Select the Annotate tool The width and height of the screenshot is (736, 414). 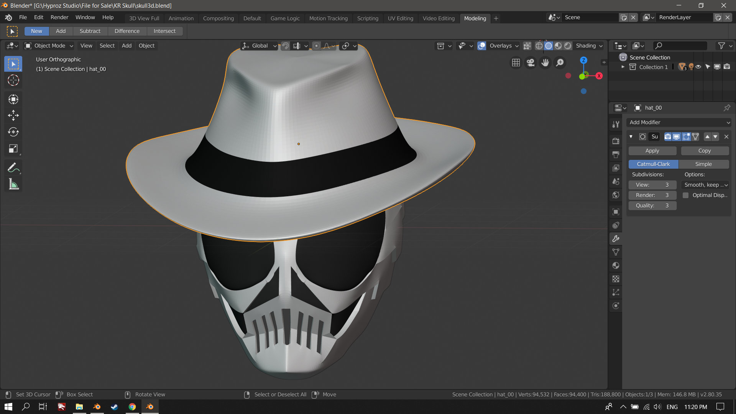13,167
